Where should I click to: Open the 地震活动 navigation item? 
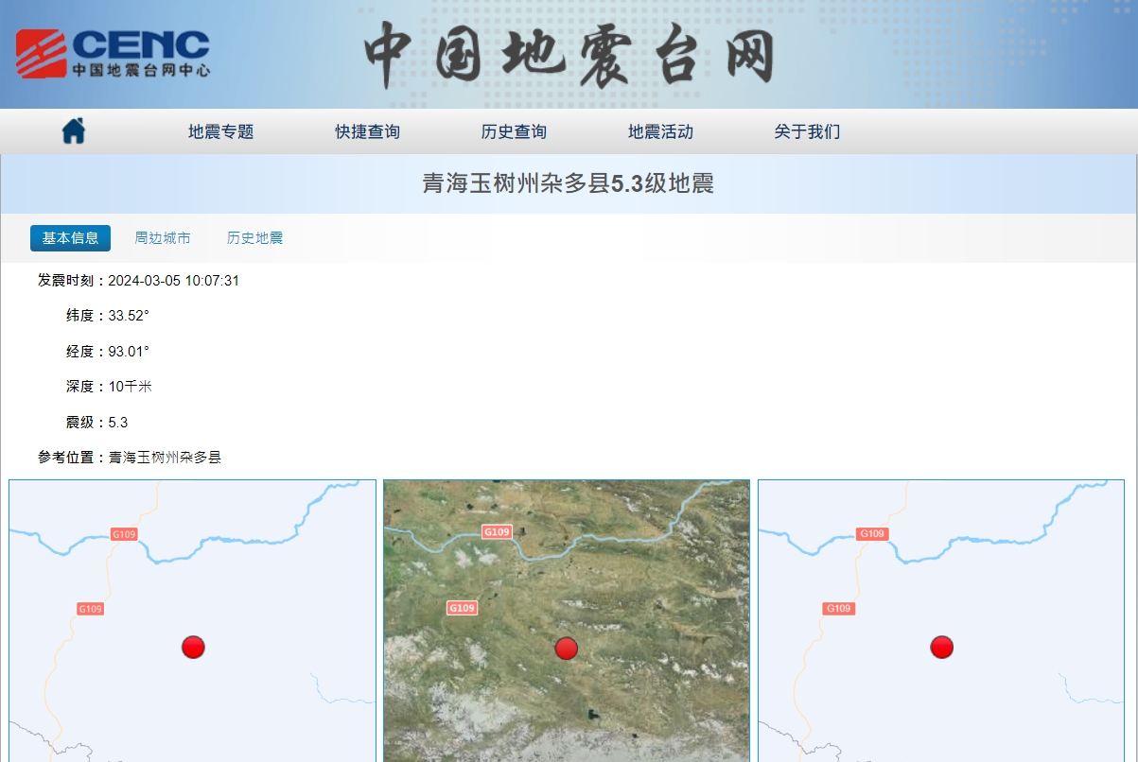click(660, 131)
